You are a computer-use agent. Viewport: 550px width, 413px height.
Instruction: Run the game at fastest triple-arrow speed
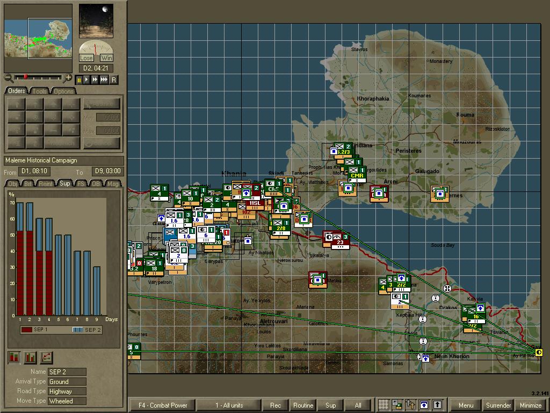pos(104,80)
